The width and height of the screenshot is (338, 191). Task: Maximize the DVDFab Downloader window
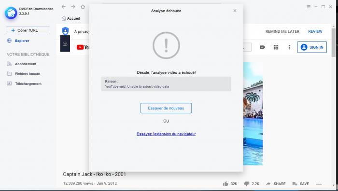(x=323, y=7)
